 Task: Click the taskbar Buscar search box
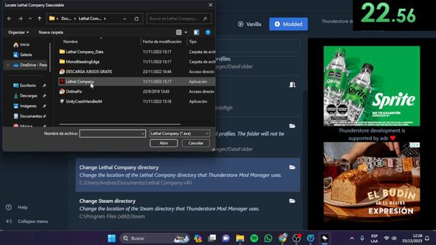[155, 238]
